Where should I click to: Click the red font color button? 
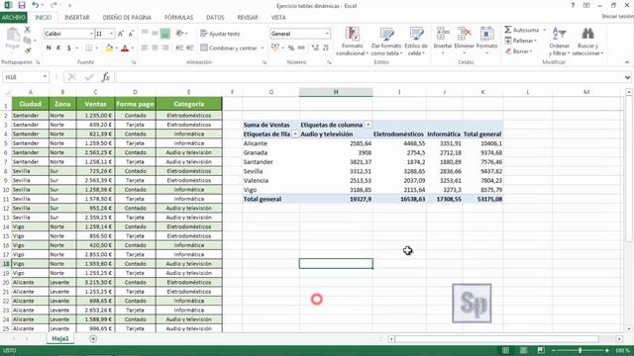point(125,48)
